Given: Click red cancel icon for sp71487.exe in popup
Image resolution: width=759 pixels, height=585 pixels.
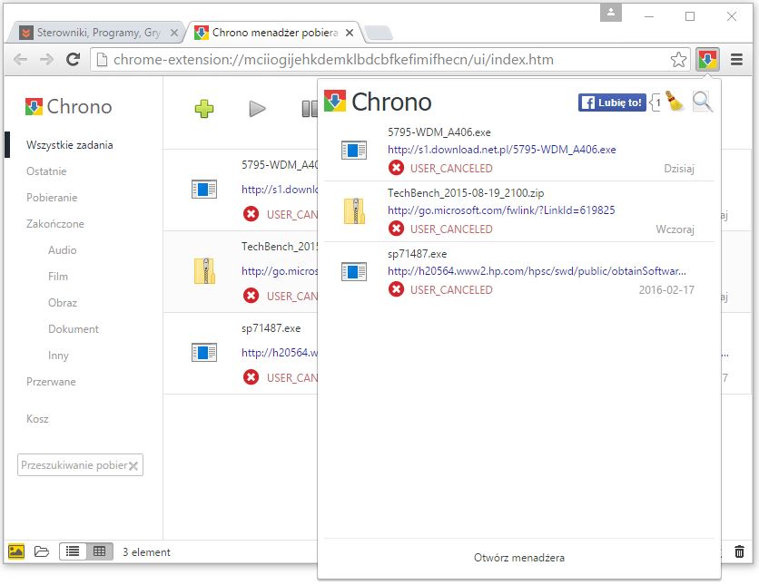Looking at the screenshot, I should point(396,289).
